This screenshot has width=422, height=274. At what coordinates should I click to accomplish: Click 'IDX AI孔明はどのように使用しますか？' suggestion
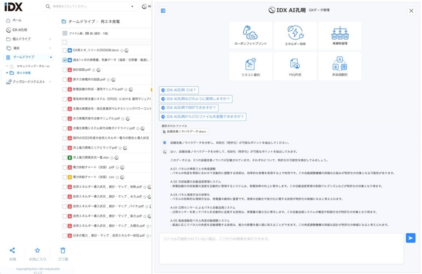click(x=195, y=99)
